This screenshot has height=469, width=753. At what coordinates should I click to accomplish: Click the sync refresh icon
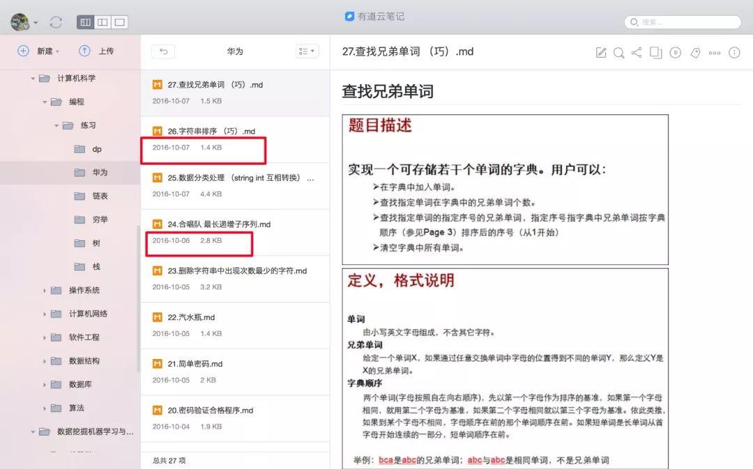coord(56,22)
